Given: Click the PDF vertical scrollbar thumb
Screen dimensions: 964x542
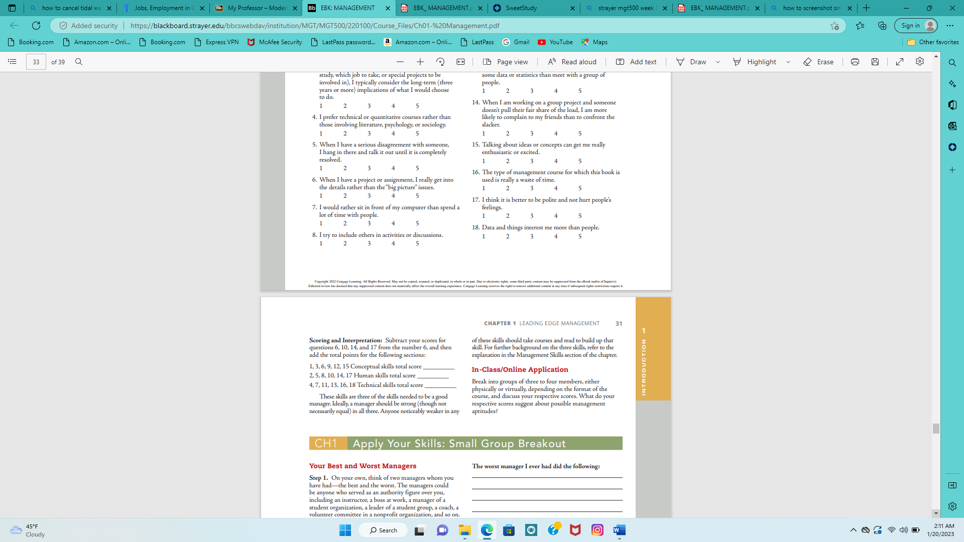Looking at the screenshot, I should (936, 429).
